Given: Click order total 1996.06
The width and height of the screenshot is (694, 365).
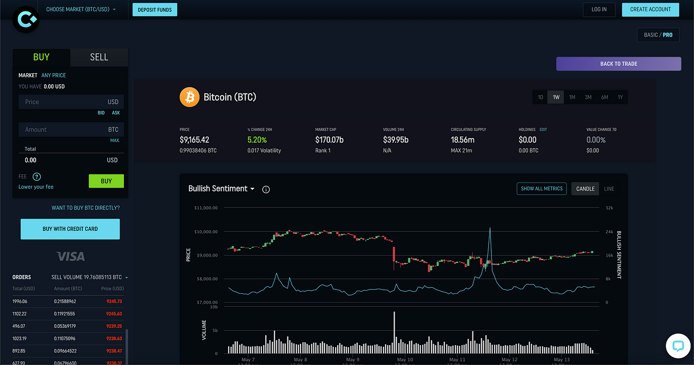Looking at the screenshot, I should click(x=20, y=301).
